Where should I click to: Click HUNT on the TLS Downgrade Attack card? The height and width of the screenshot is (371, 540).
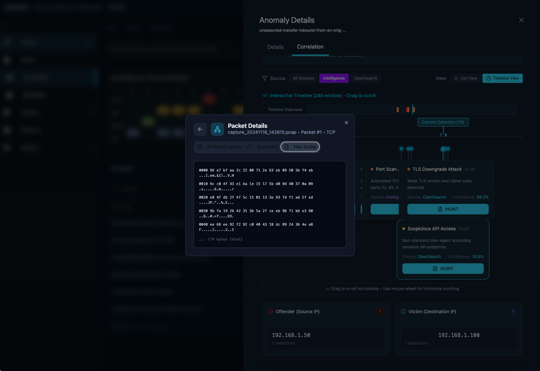point(448,209)
